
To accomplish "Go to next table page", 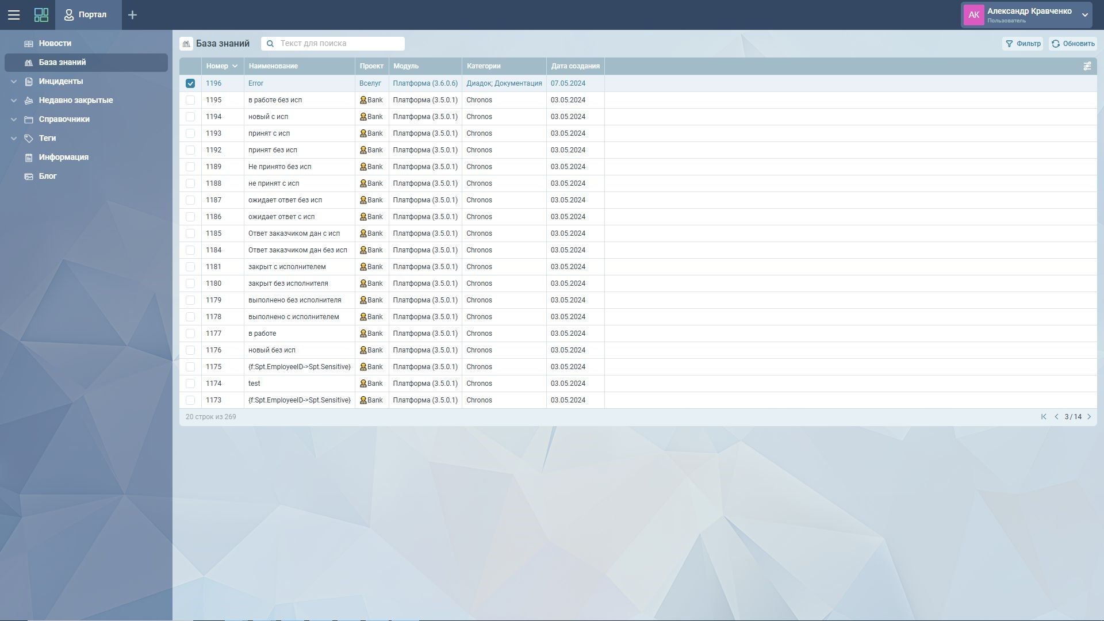I will (1089, 417).
